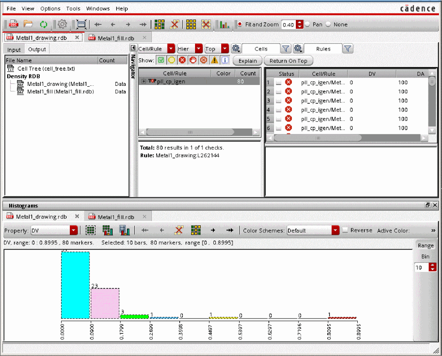Click blue bars chart icon in Histograms

(124, 230)
